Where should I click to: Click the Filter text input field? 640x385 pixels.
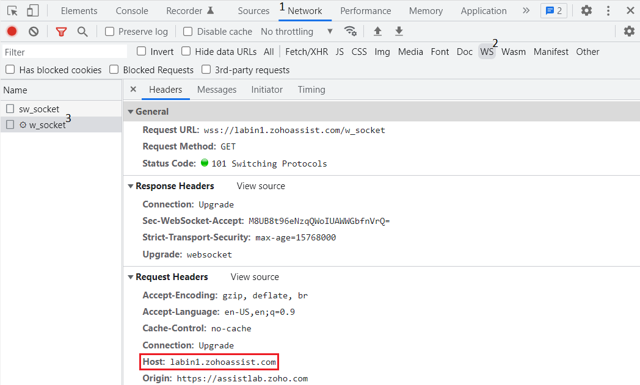64,52
